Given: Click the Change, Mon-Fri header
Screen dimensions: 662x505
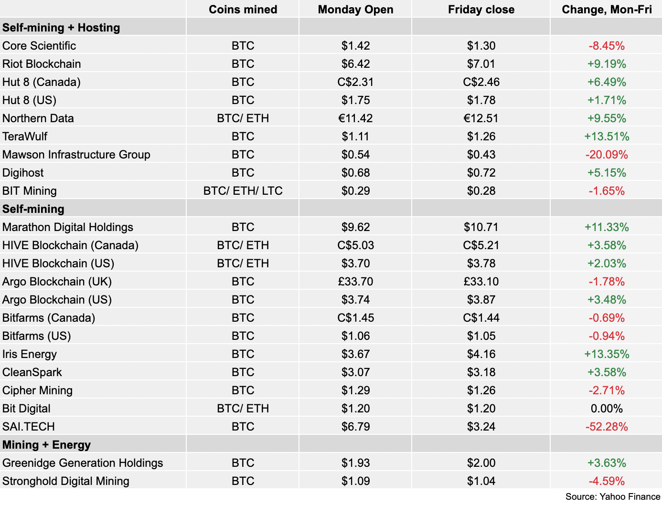Looking at the screenshot, I should click(607, 10).
